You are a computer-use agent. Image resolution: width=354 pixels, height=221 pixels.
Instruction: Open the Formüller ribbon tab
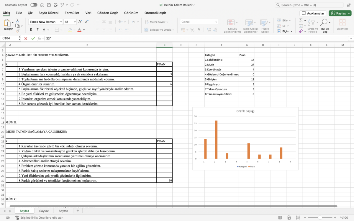pos(72,13)
